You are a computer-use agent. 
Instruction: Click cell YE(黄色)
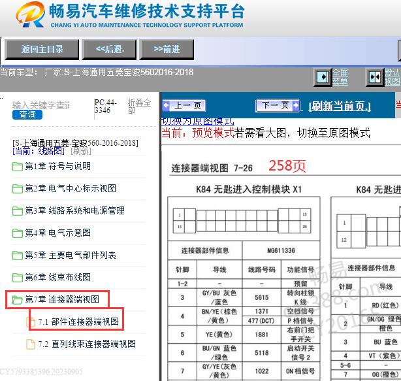[219, 335]
